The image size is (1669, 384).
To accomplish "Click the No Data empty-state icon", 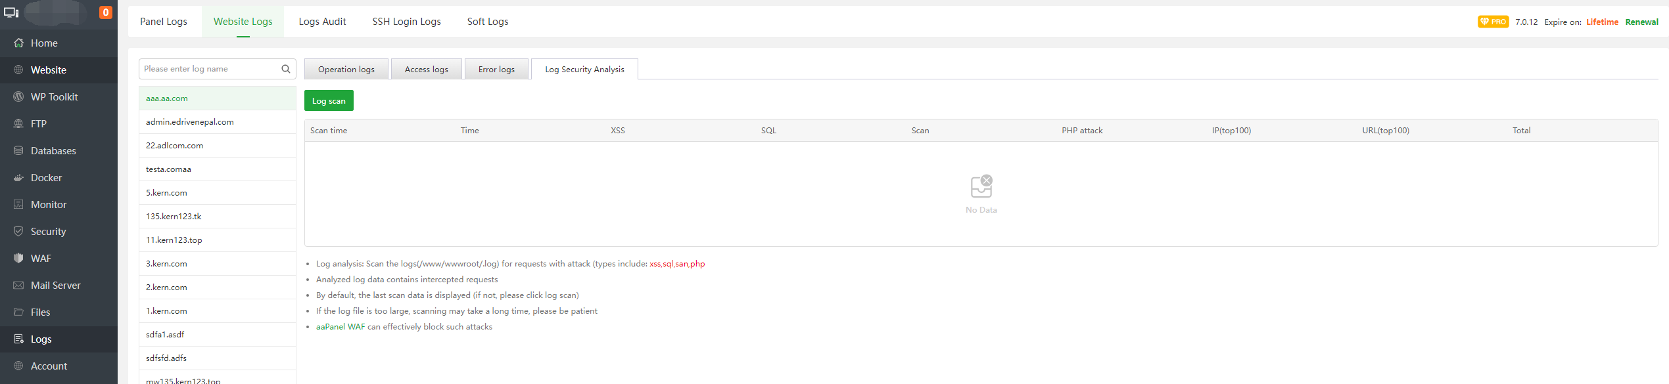I will click(x=981, y=186).
